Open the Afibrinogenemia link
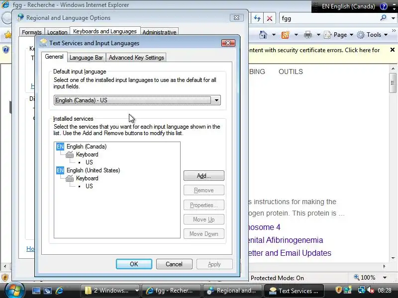Image resolution: width=398 pixels, height=298 pixels. (286, 240)
